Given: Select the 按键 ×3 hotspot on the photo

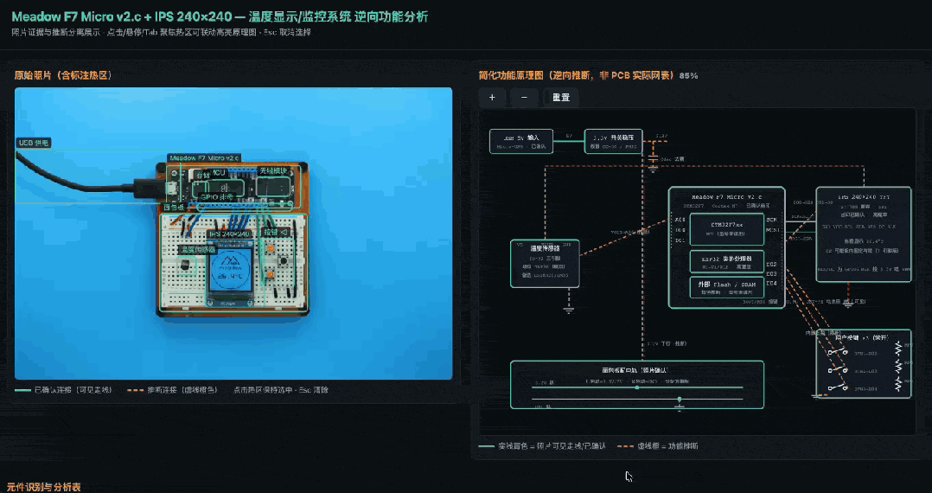Looking at the screenshot, I should click(x=275, y=232).
